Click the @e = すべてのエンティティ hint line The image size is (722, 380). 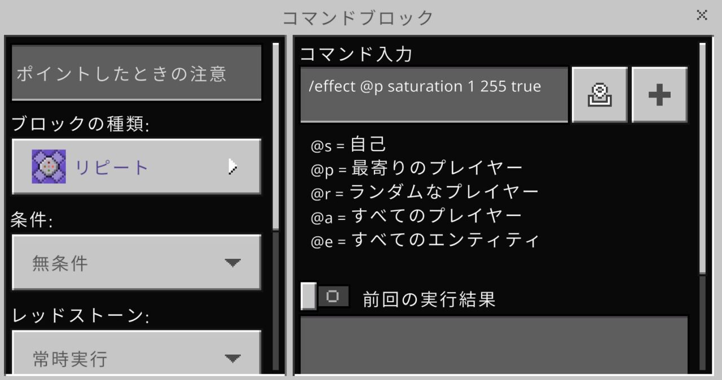point(425,241)
